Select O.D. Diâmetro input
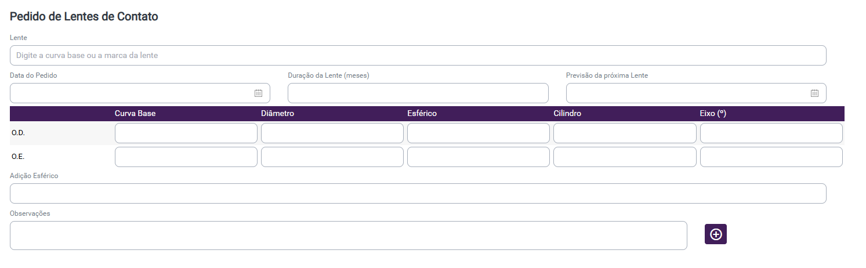866x268 pixels. tap(332, 133)
